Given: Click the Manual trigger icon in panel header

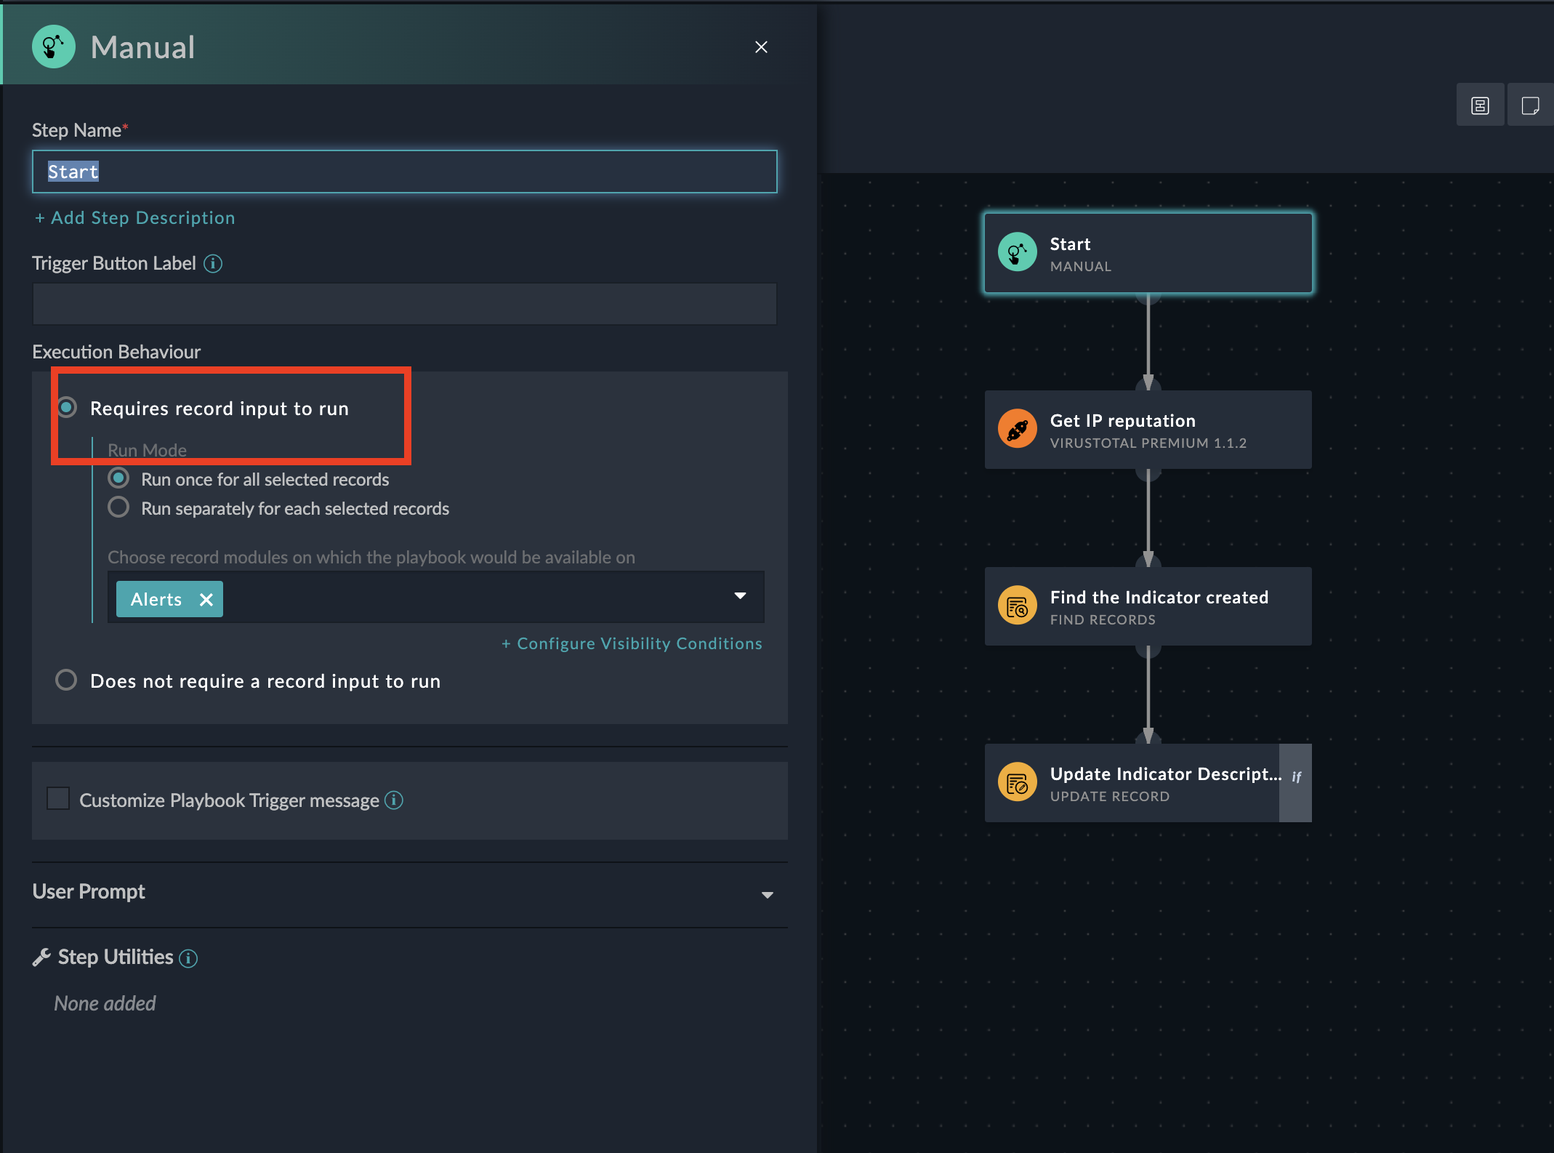Looking at the screenshot, I should pos(53,47).
